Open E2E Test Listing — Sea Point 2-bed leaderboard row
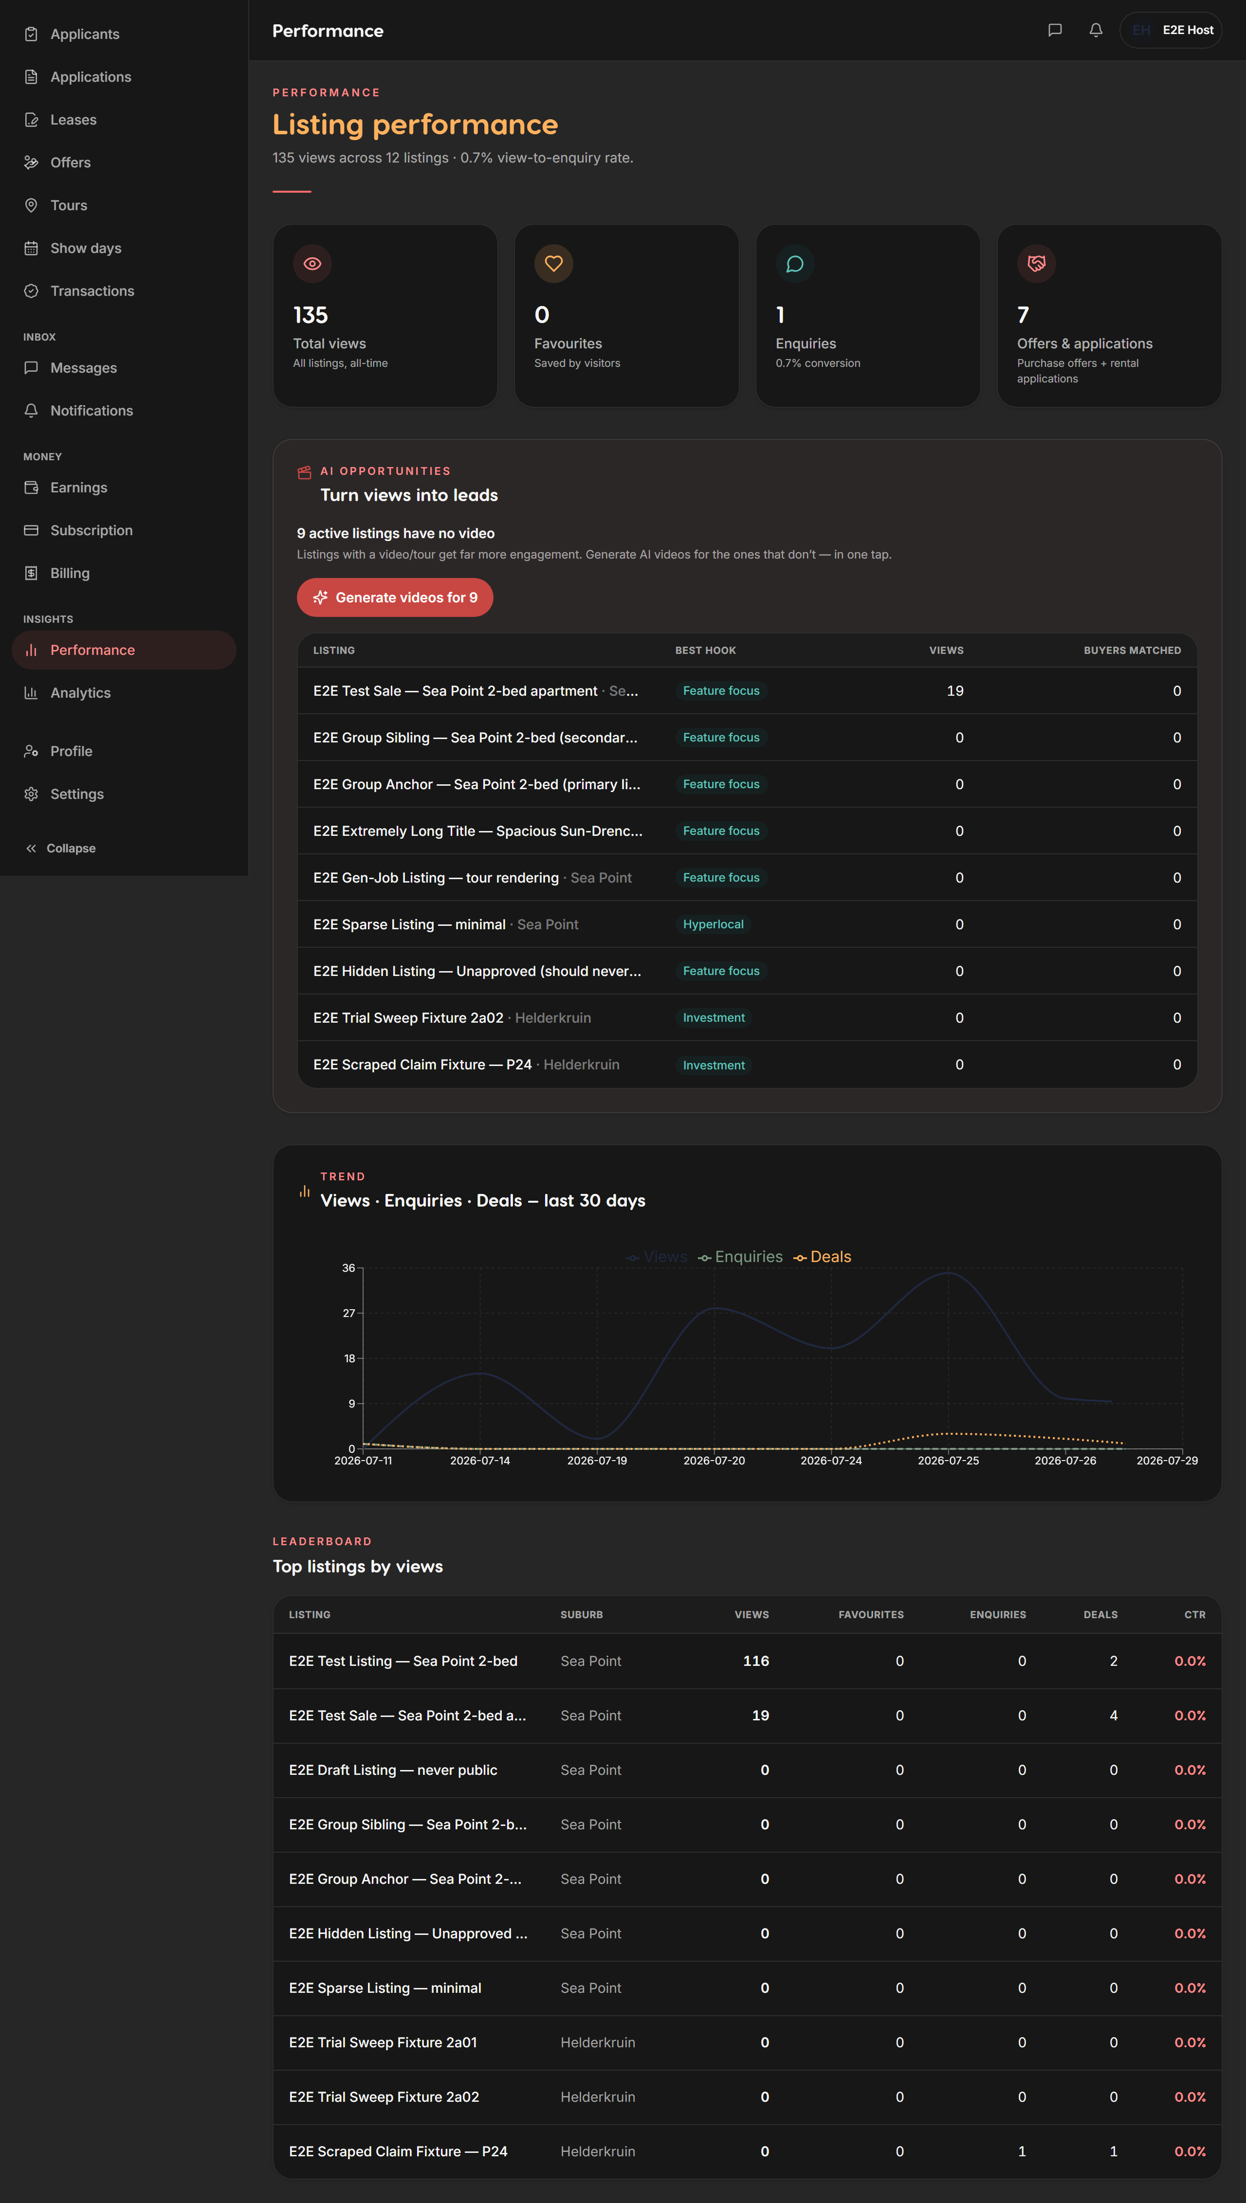Screen dimensions: 1246x2203 (747, 1661)
